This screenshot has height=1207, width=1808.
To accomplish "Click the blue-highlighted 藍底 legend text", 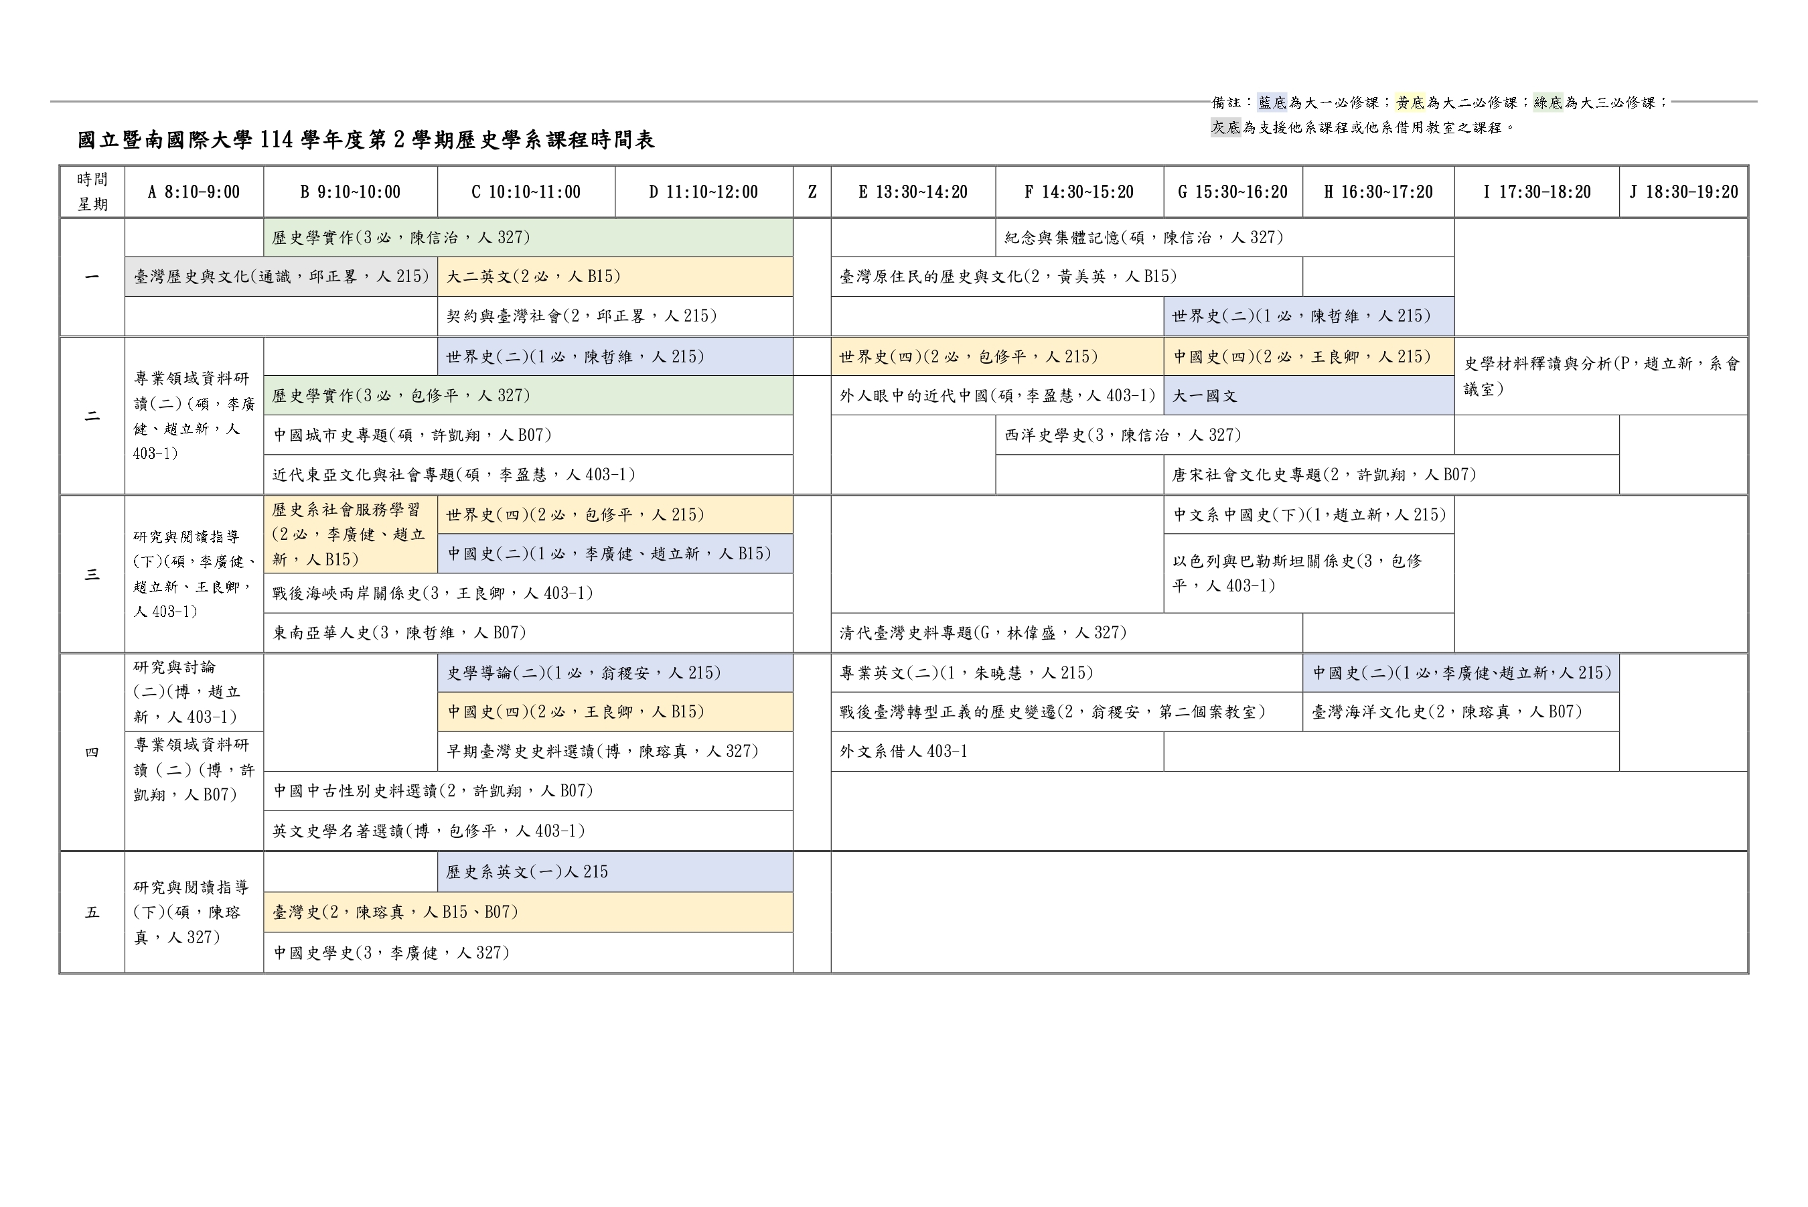I will click(x=1272, y=102).
